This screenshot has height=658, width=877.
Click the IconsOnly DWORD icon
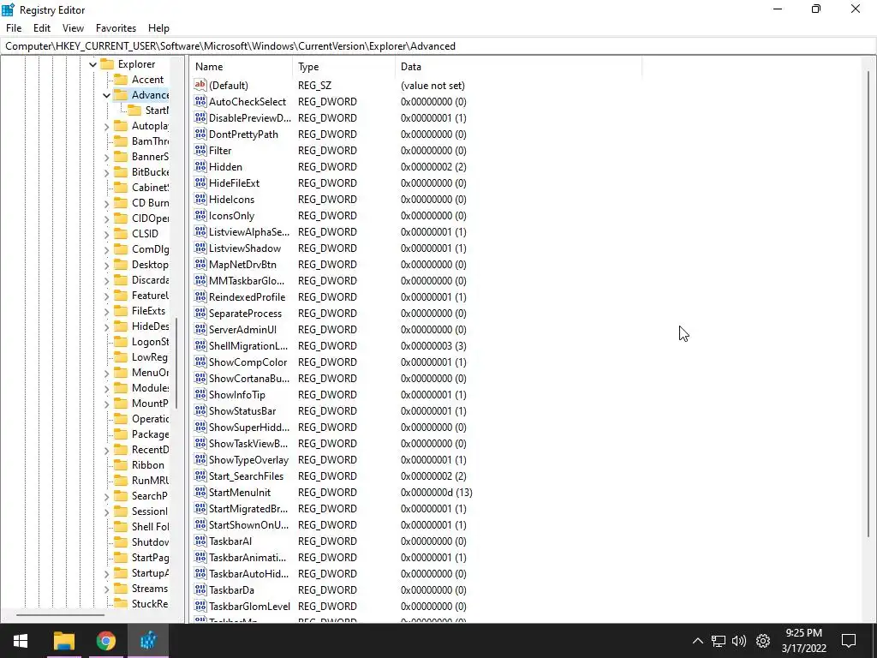200,215
